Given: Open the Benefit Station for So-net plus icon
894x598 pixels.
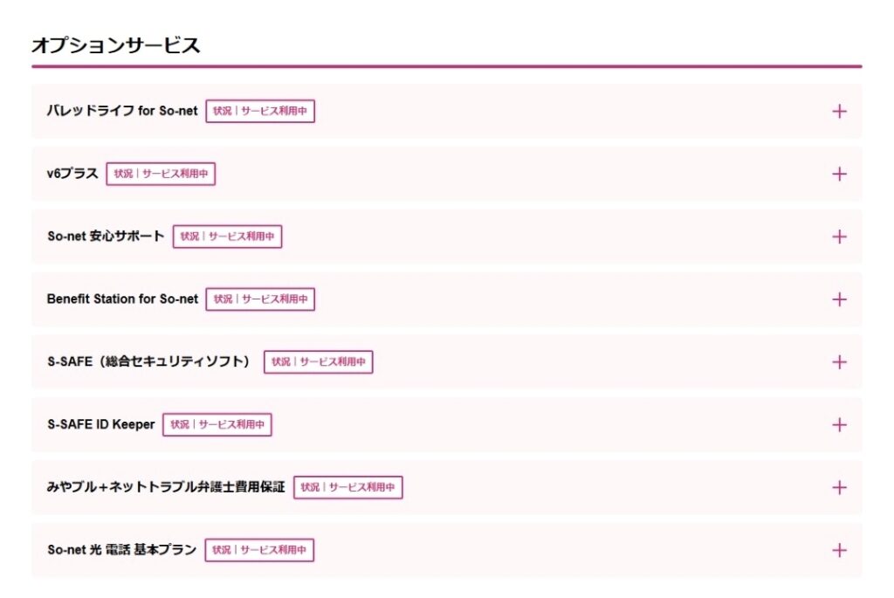Looking at the screenshot, I should [839, 299].
